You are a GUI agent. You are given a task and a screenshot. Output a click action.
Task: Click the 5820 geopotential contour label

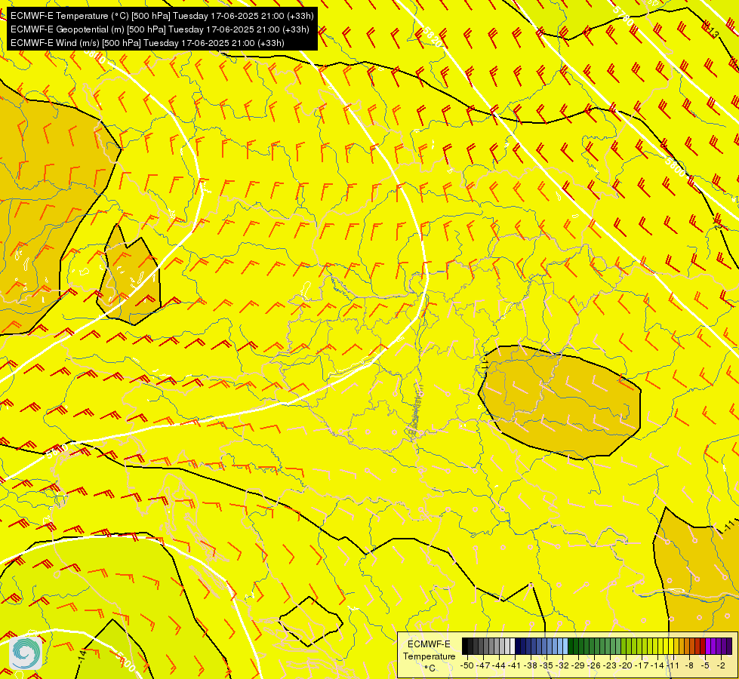point(433,37)
